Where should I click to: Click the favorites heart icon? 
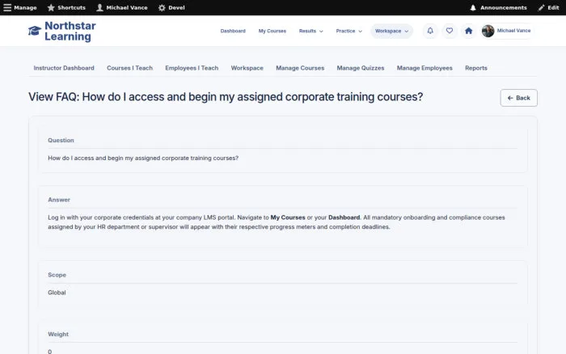click(450, 31)
